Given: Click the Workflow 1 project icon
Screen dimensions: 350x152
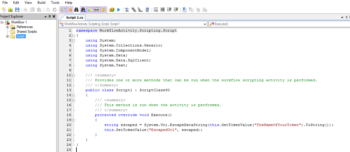Looking at the screenshot, I should coord(8,22).
